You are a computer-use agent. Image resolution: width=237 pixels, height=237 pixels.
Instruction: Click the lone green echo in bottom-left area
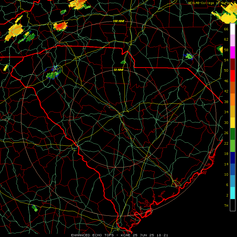pyautogui.click(x=34, y=208)
